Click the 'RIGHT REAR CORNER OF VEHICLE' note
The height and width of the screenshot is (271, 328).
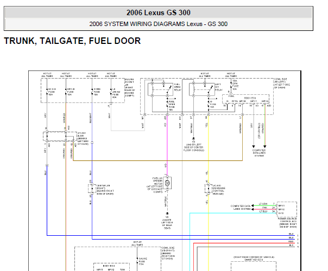254,257
